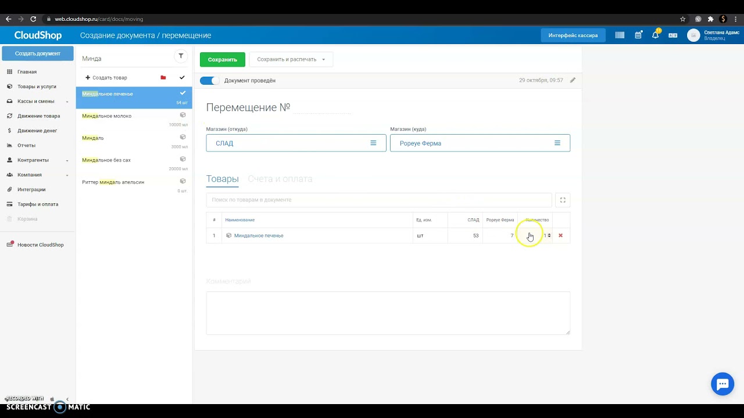Click the box icon of Миндальное молоко
The image size is (744, 418).
[183, 115]
